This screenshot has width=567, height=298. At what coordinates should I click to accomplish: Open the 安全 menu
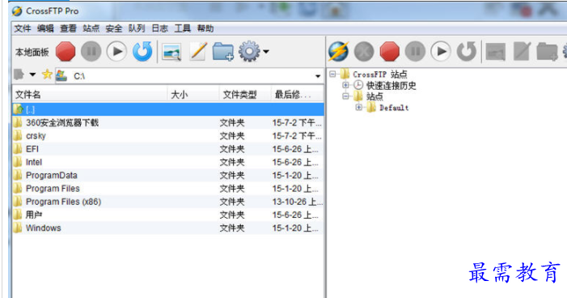(113, 28)
